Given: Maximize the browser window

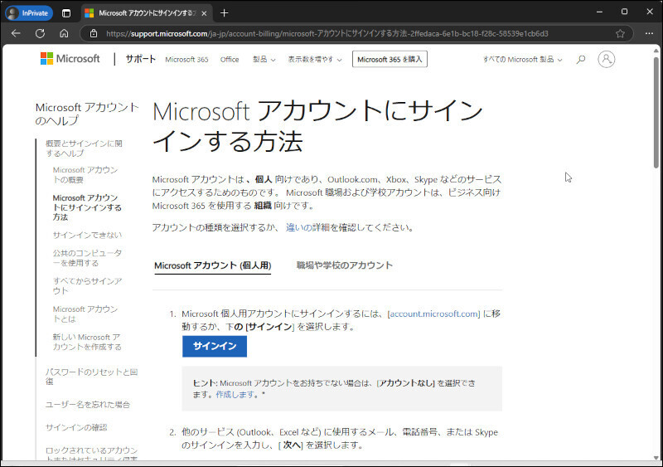Looking at the screenshot, I should click(625, 12).
